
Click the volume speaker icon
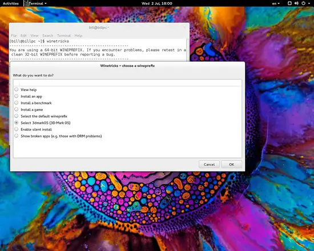click(x=296, y=3)
